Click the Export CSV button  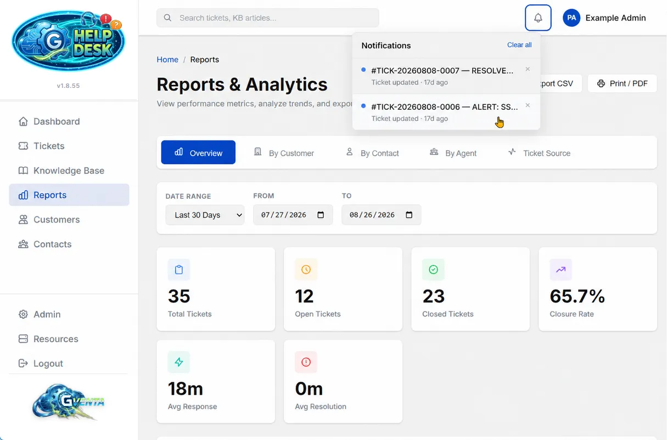[560, 83]
